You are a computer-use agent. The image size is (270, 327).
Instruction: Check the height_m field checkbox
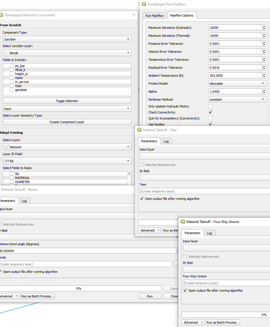coord(12,74)
